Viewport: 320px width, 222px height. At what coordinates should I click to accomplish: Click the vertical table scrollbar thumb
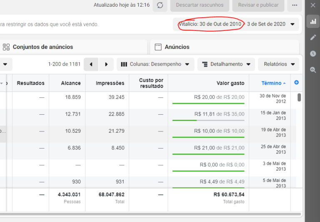[299, 97]
